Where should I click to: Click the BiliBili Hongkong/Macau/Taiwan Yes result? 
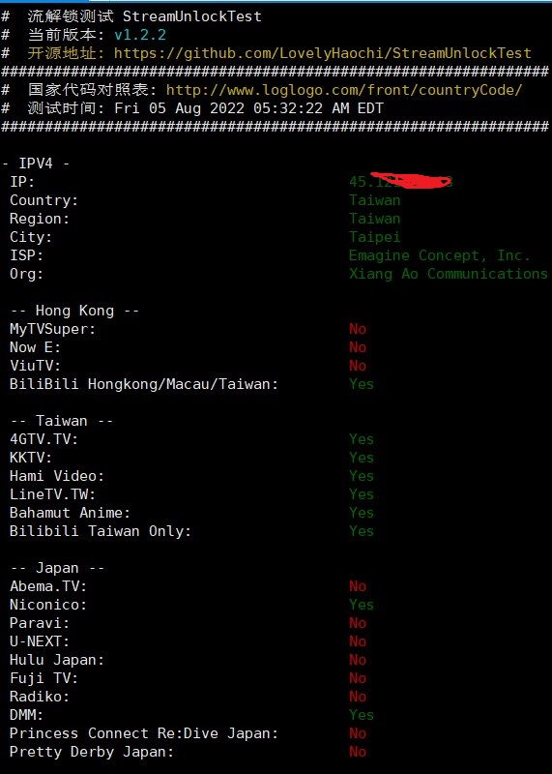pyautogui.click(x=362, y=384)
